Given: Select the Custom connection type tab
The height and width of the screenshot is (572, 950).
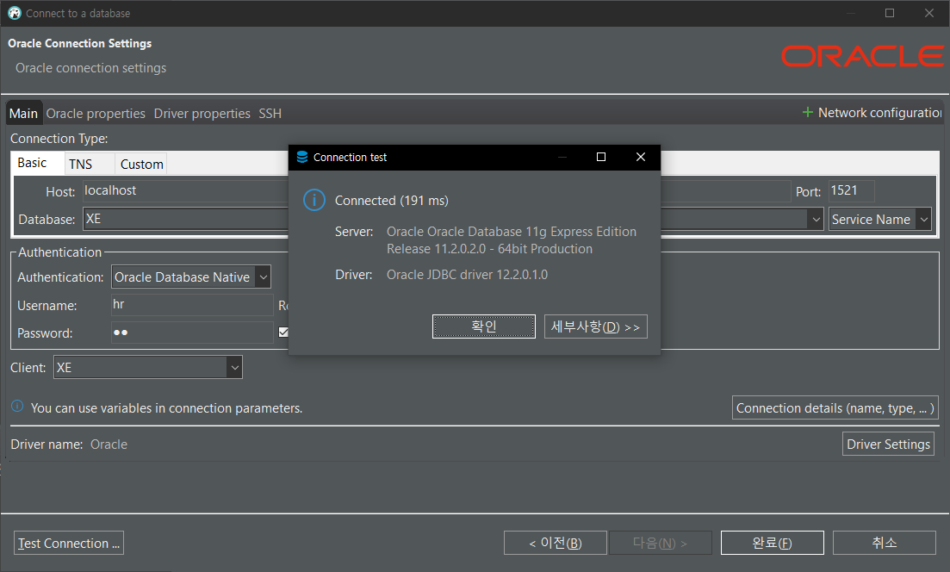Looking at the screenshot, I should tap(142, 165).
